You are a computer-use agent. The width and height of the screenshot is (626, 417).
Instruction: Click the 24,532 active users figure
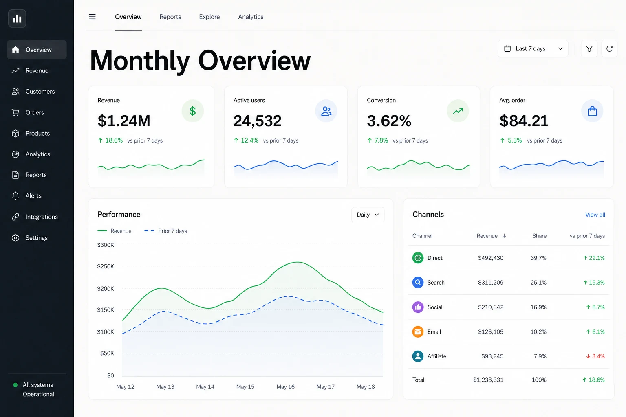click(258, 121)
